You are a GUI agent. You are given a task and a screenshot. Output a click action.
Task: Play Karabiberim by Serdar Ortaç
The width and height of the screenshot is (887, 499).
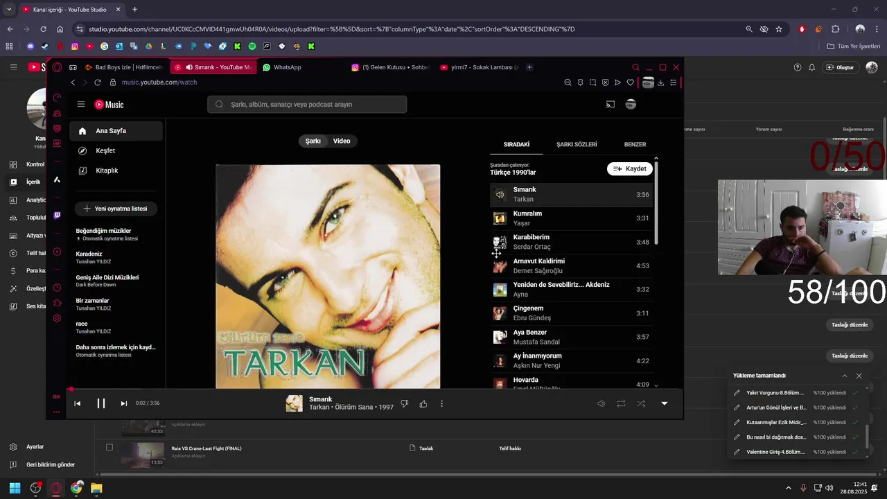click(572, 242)
